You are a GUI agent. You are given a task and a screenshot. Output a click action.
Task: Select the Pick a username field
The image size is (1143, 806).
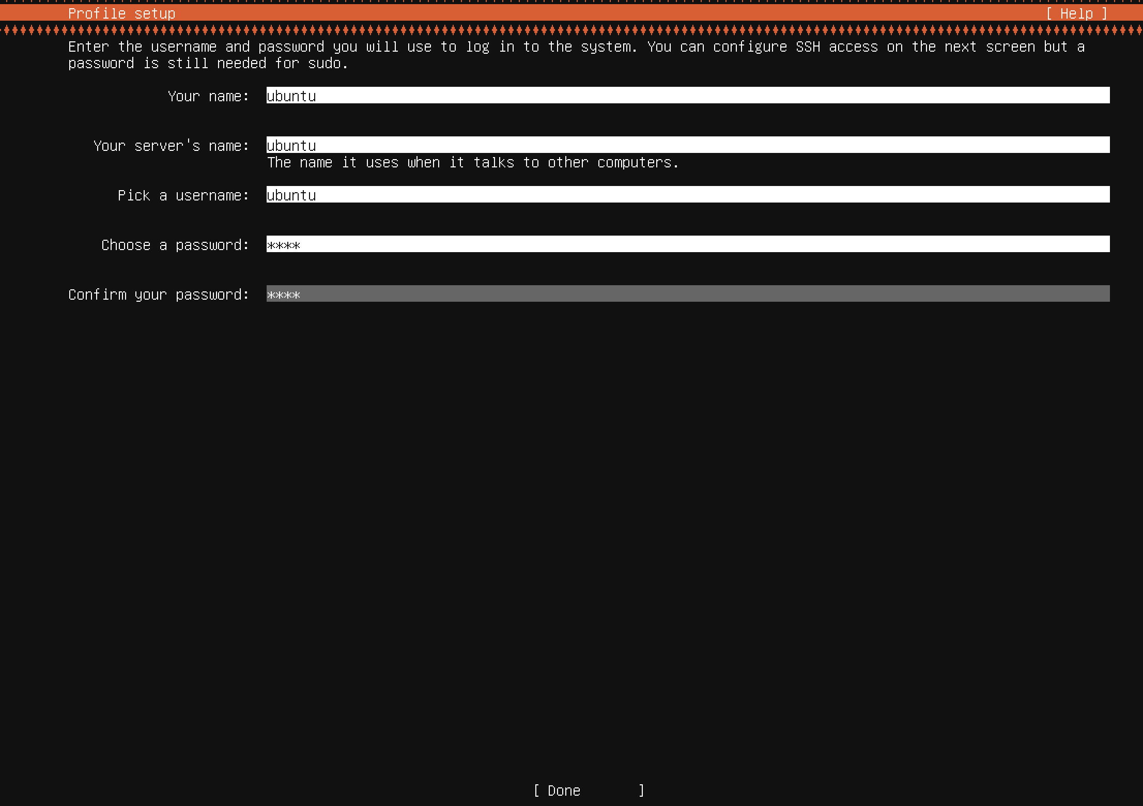(x=687, y=195)
